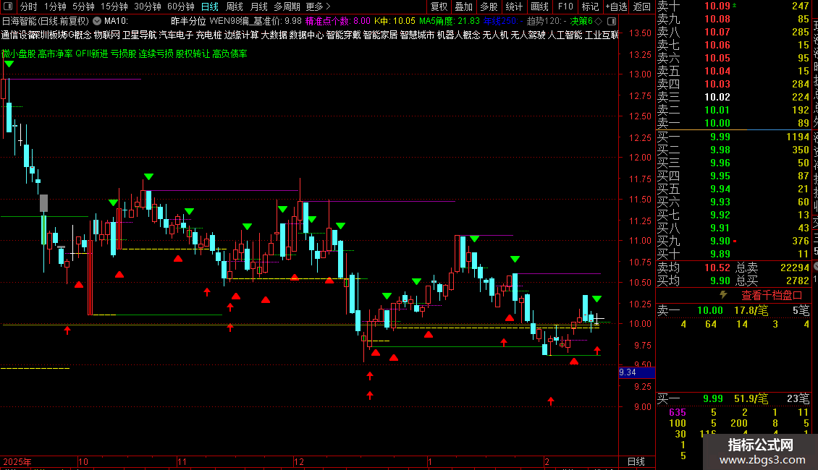The width and height of the screenshot is (818, 470).
Task: Click the gray candlestick on the chart
Action: pos(44,202)
